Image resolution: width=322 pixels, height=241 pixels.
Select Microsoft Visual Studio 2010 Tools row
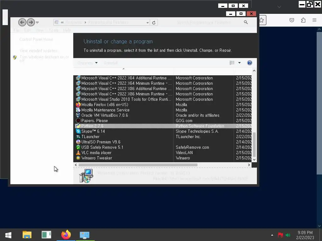(x=163, y=99)
